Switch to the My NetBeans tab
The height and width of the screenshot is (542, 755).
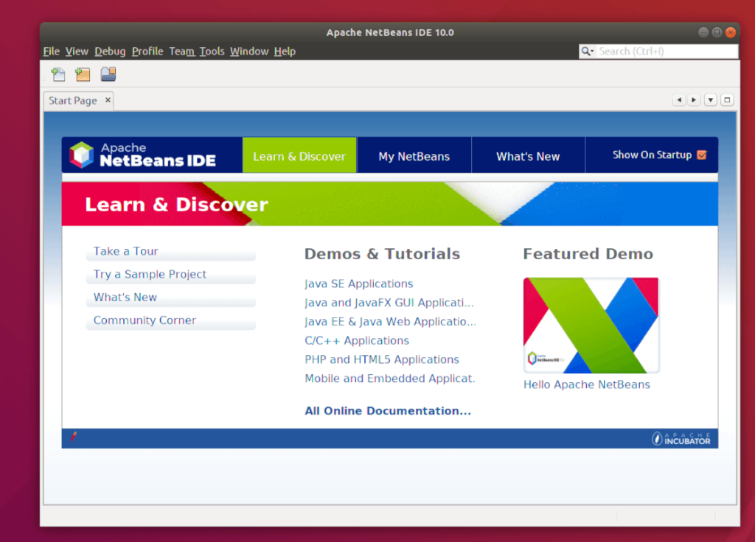[x=414, y=156]
